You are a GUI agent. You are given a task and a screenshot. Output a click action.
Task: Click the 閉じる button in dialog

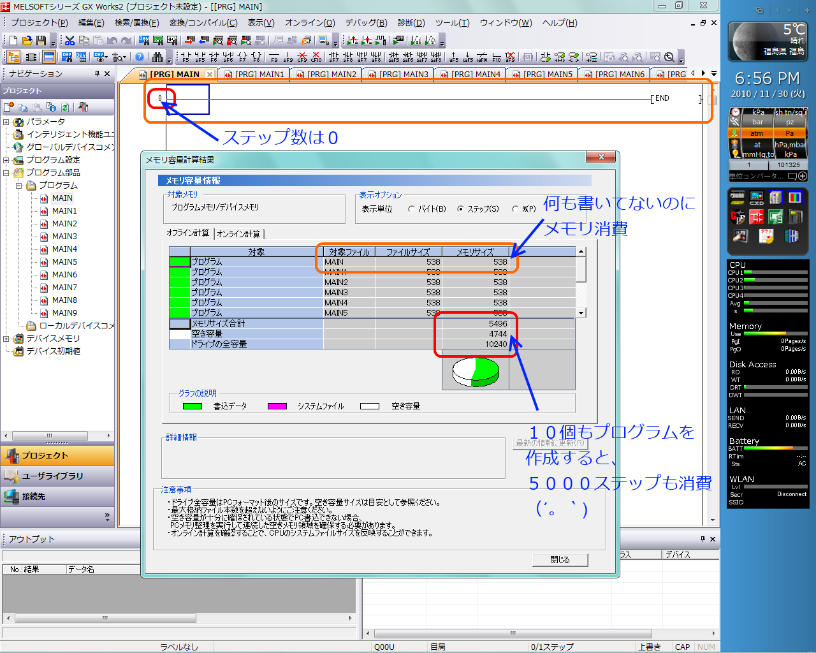coord(560,560)
